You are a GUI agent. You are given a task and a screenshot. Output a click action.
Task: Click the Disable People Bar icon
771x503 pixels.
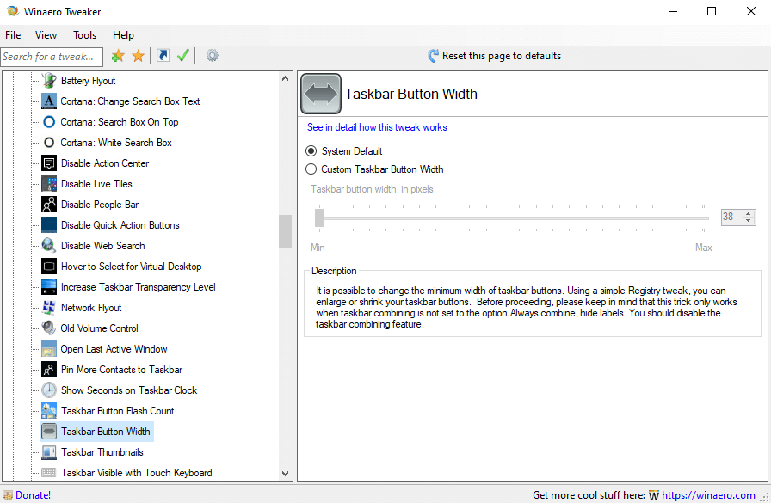pyautogui.click(x=49, y=205)
